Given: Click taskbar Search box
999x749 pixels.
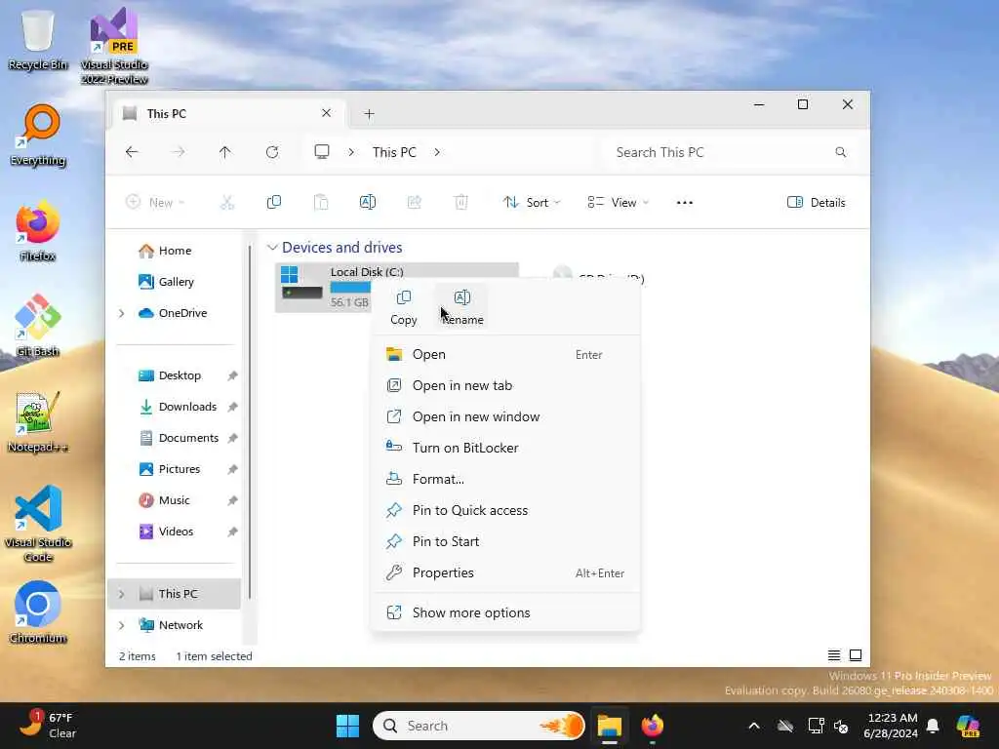Looking at the screenshot, I should click(x=478, y=726).
